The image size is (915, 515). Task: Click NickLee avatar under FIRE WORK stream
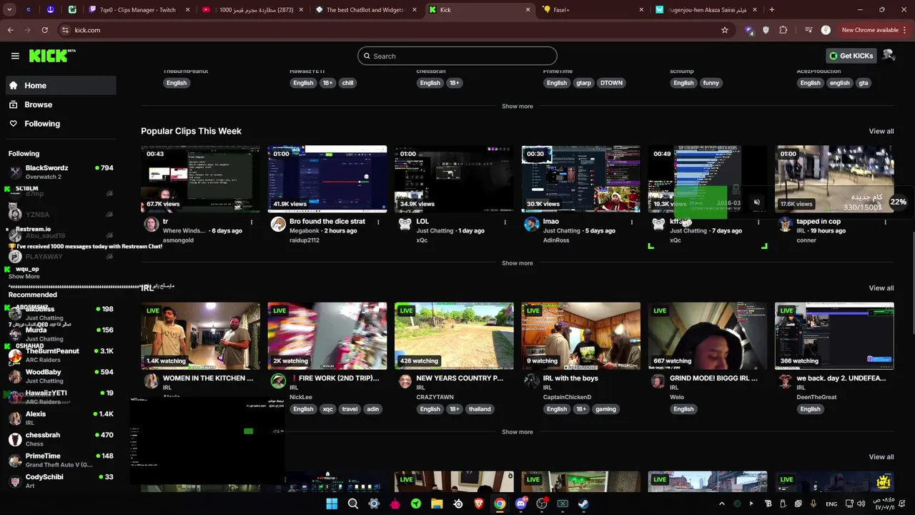[x=278, y=381]
